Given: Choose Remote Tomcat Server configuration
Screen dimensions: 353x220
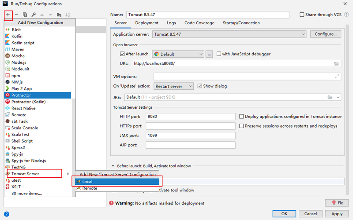Looking at the screenshot, I should point(117,188).
